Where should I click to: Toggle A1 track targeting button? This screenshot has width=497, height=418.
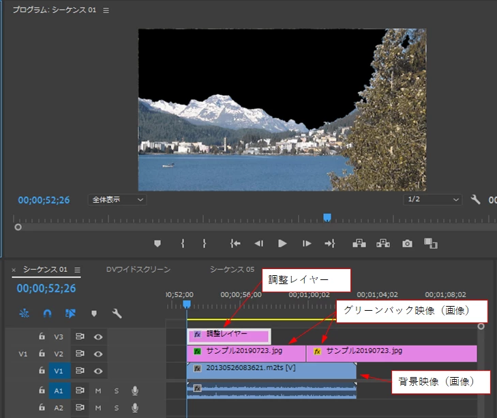tap(59, 391)
